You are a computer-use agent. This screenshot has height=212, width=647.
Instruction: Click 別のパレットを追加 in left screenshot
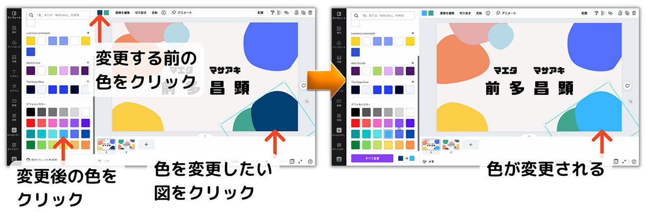click(x=42, y=160)
